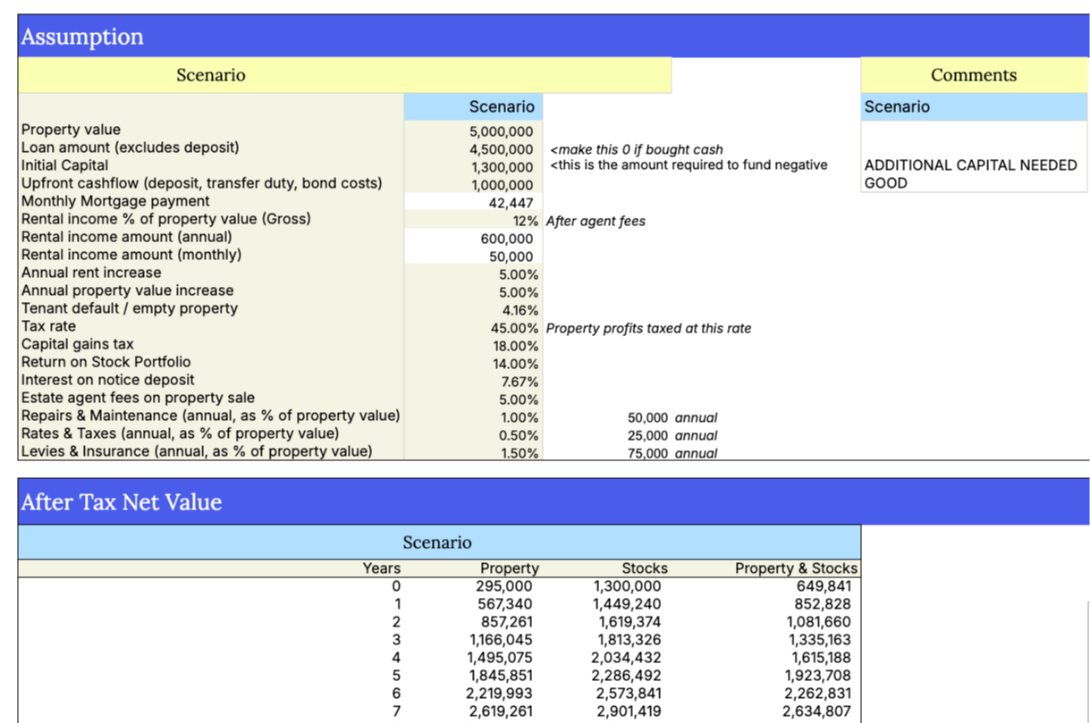Select Levies & Insurance 1.50% cell
Viewport: 1090px width, 723px height.
[x=474, y=452]
